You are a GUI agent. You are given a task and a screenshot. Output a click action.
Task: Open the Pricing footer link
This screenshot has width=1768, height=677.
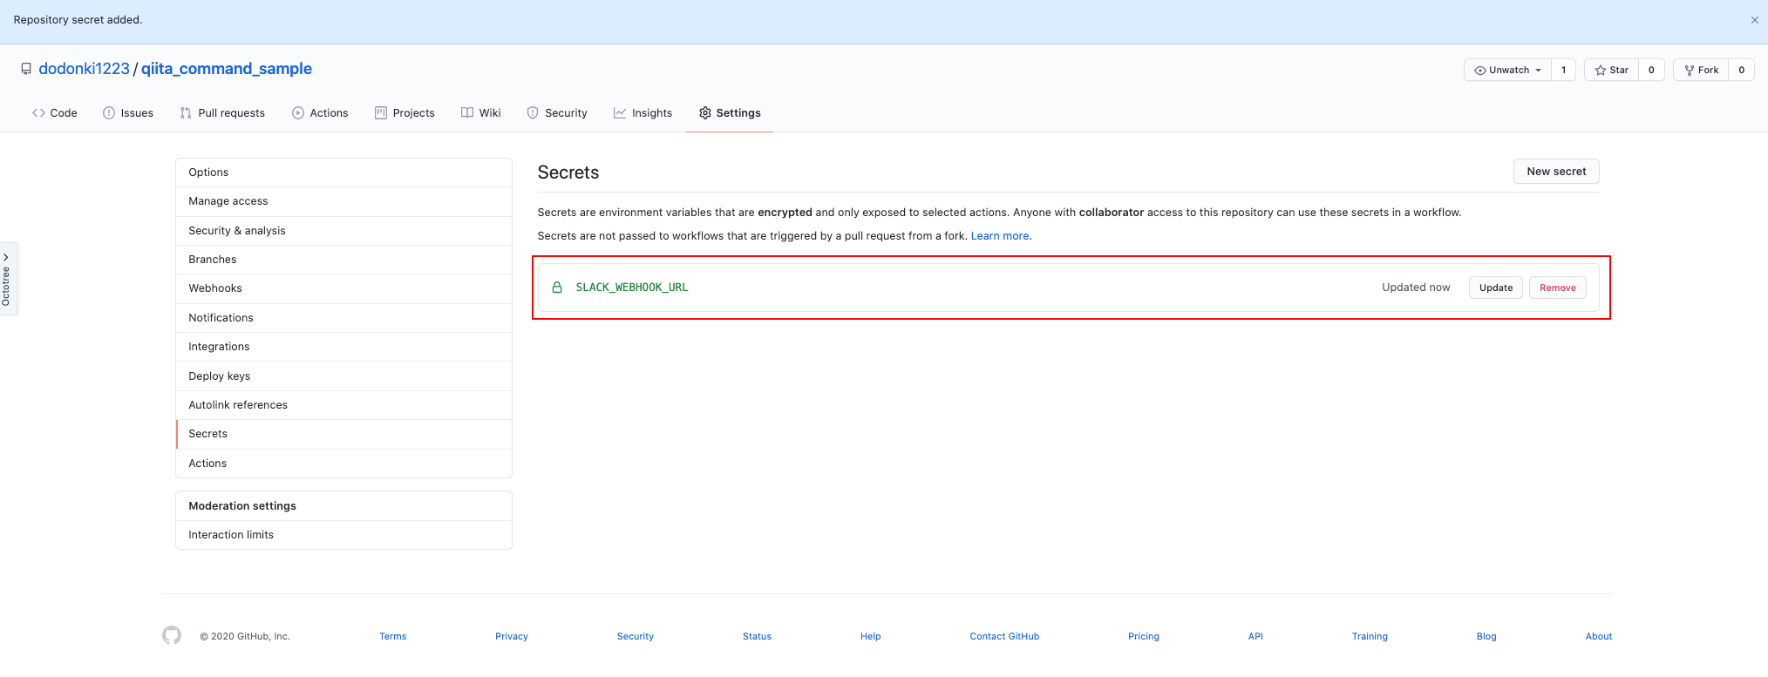(1144, 637)
